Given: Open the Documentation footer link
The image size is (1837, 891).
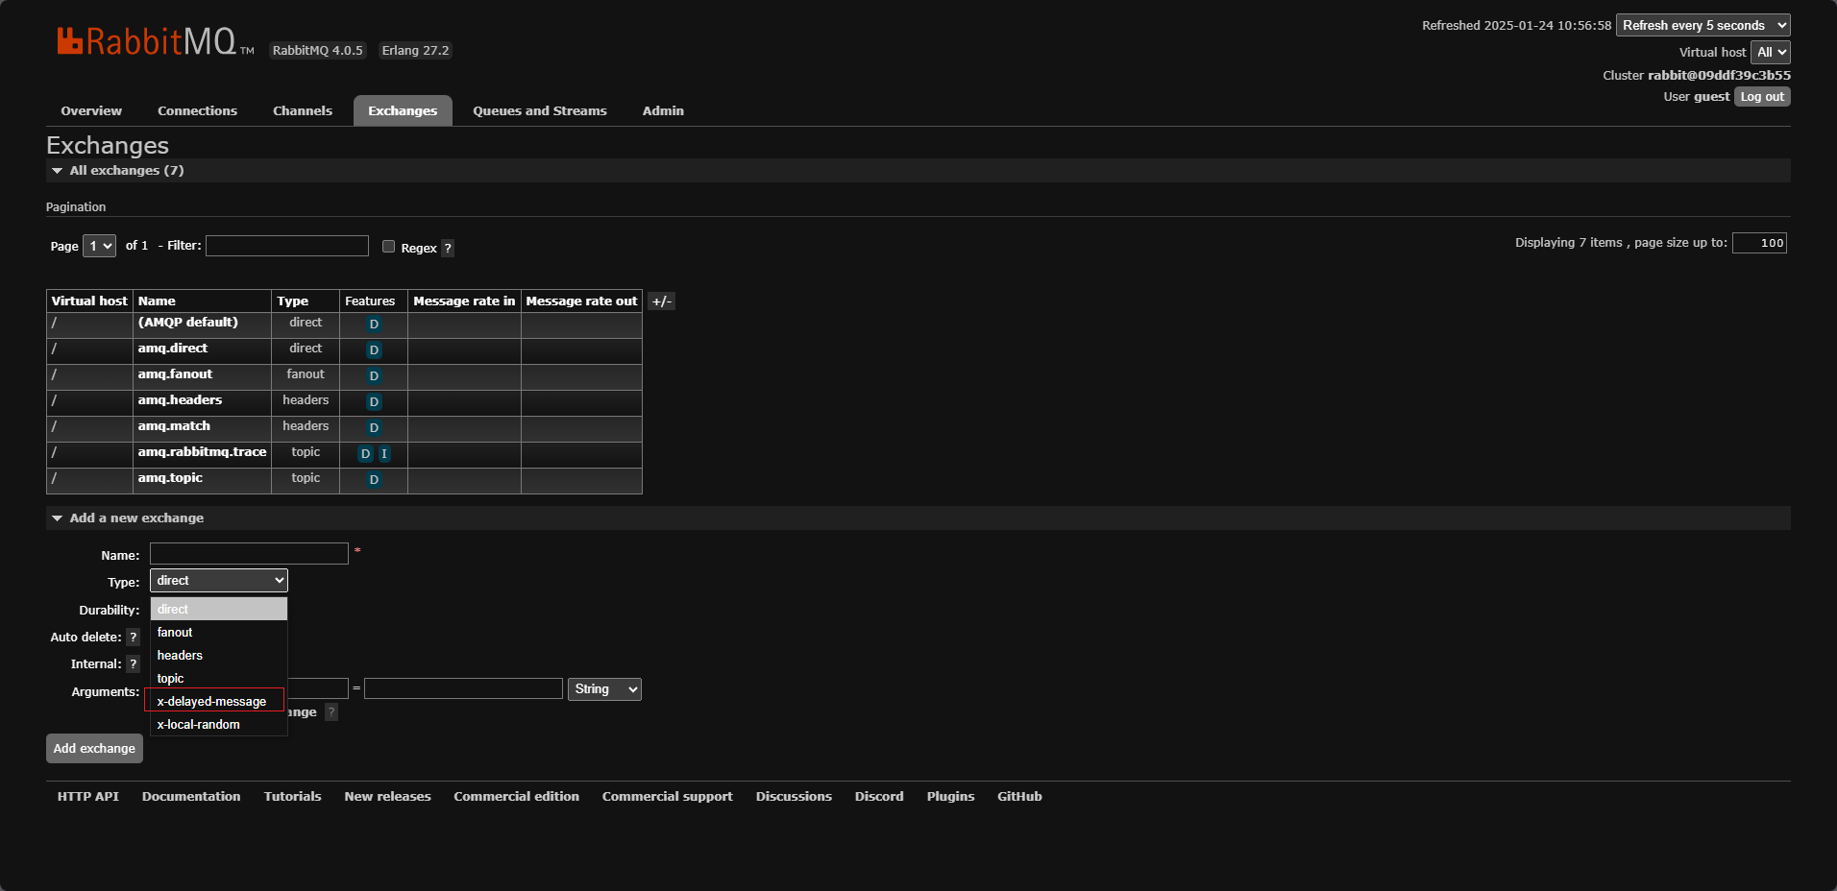Looking at the screenshot, I should click(191, 797).
